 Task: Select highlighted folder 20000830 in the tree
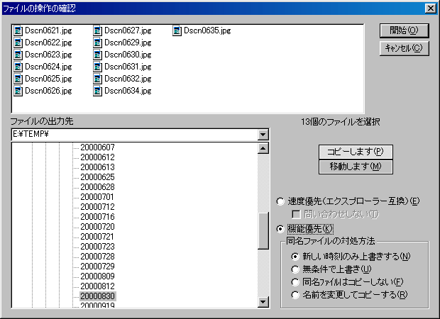(98, 296)
